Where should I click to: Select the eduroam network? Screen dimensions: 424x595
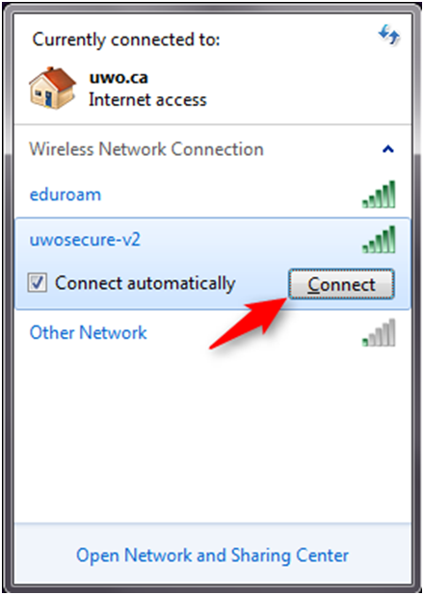click(x=212, y=194)
